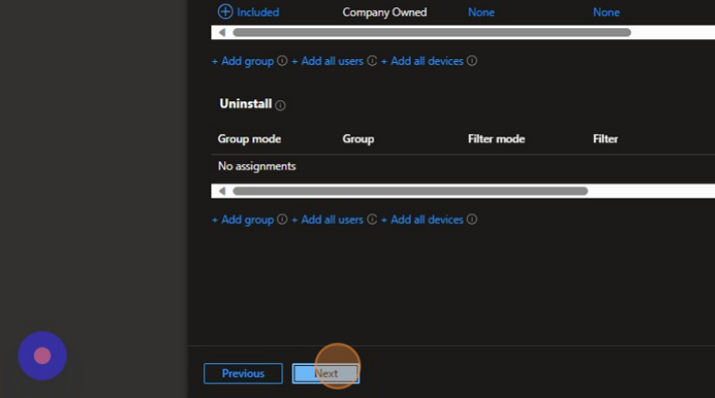
Task: Click info icon after Add all users above Uninstall heading
Action: coord(372,61)
